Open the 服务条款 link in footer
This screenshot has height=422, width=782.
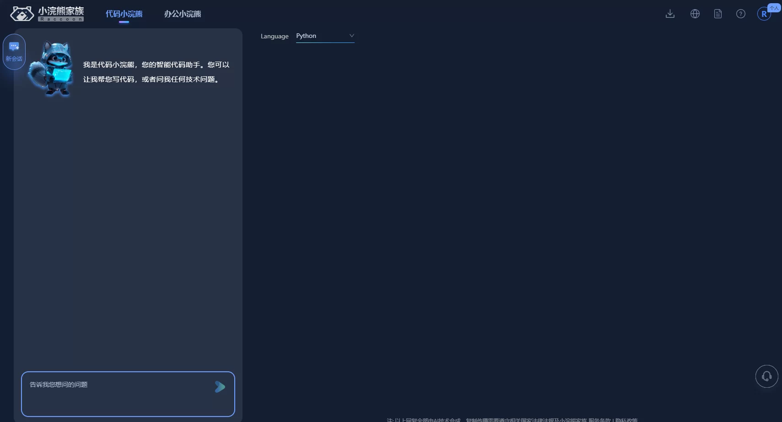(x=599, y=420)
